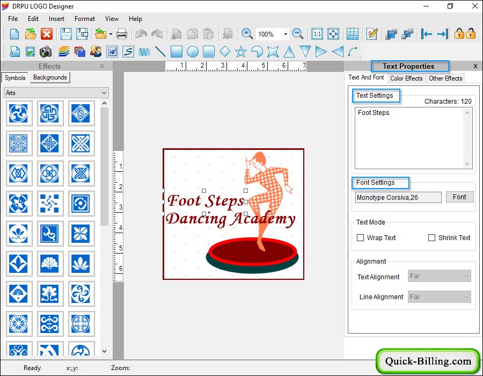This screenshot has width=483, height=376.
Task: Close the Effects panel
Action: [102, 66]
